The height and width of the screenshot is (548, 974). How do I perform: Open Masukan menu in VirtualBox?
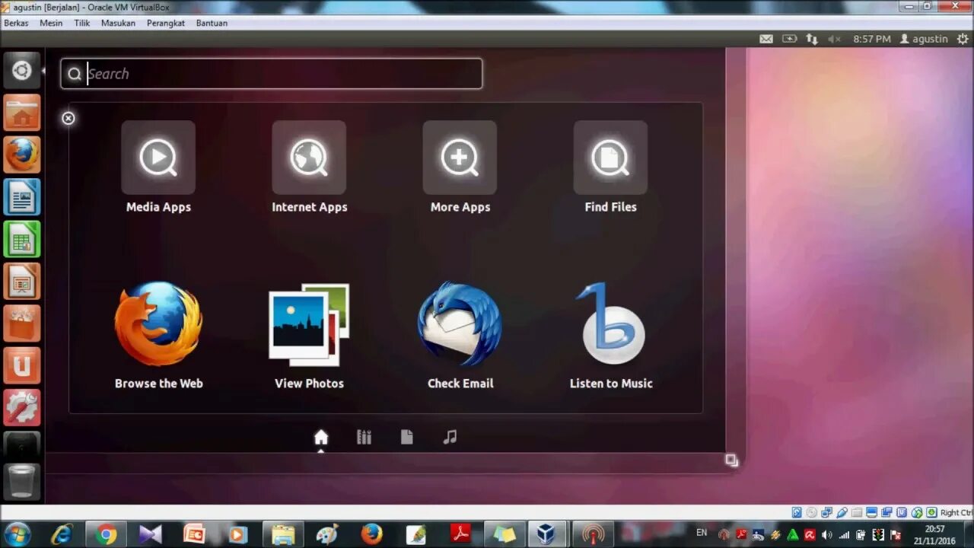click(118, 23)
